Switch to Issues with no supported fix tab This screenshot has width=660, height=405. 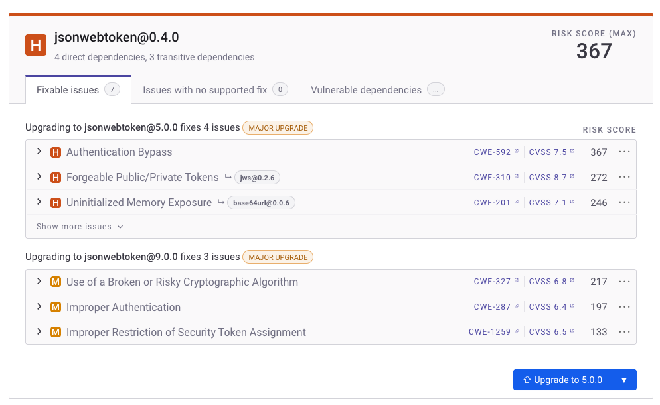[214, 90]
